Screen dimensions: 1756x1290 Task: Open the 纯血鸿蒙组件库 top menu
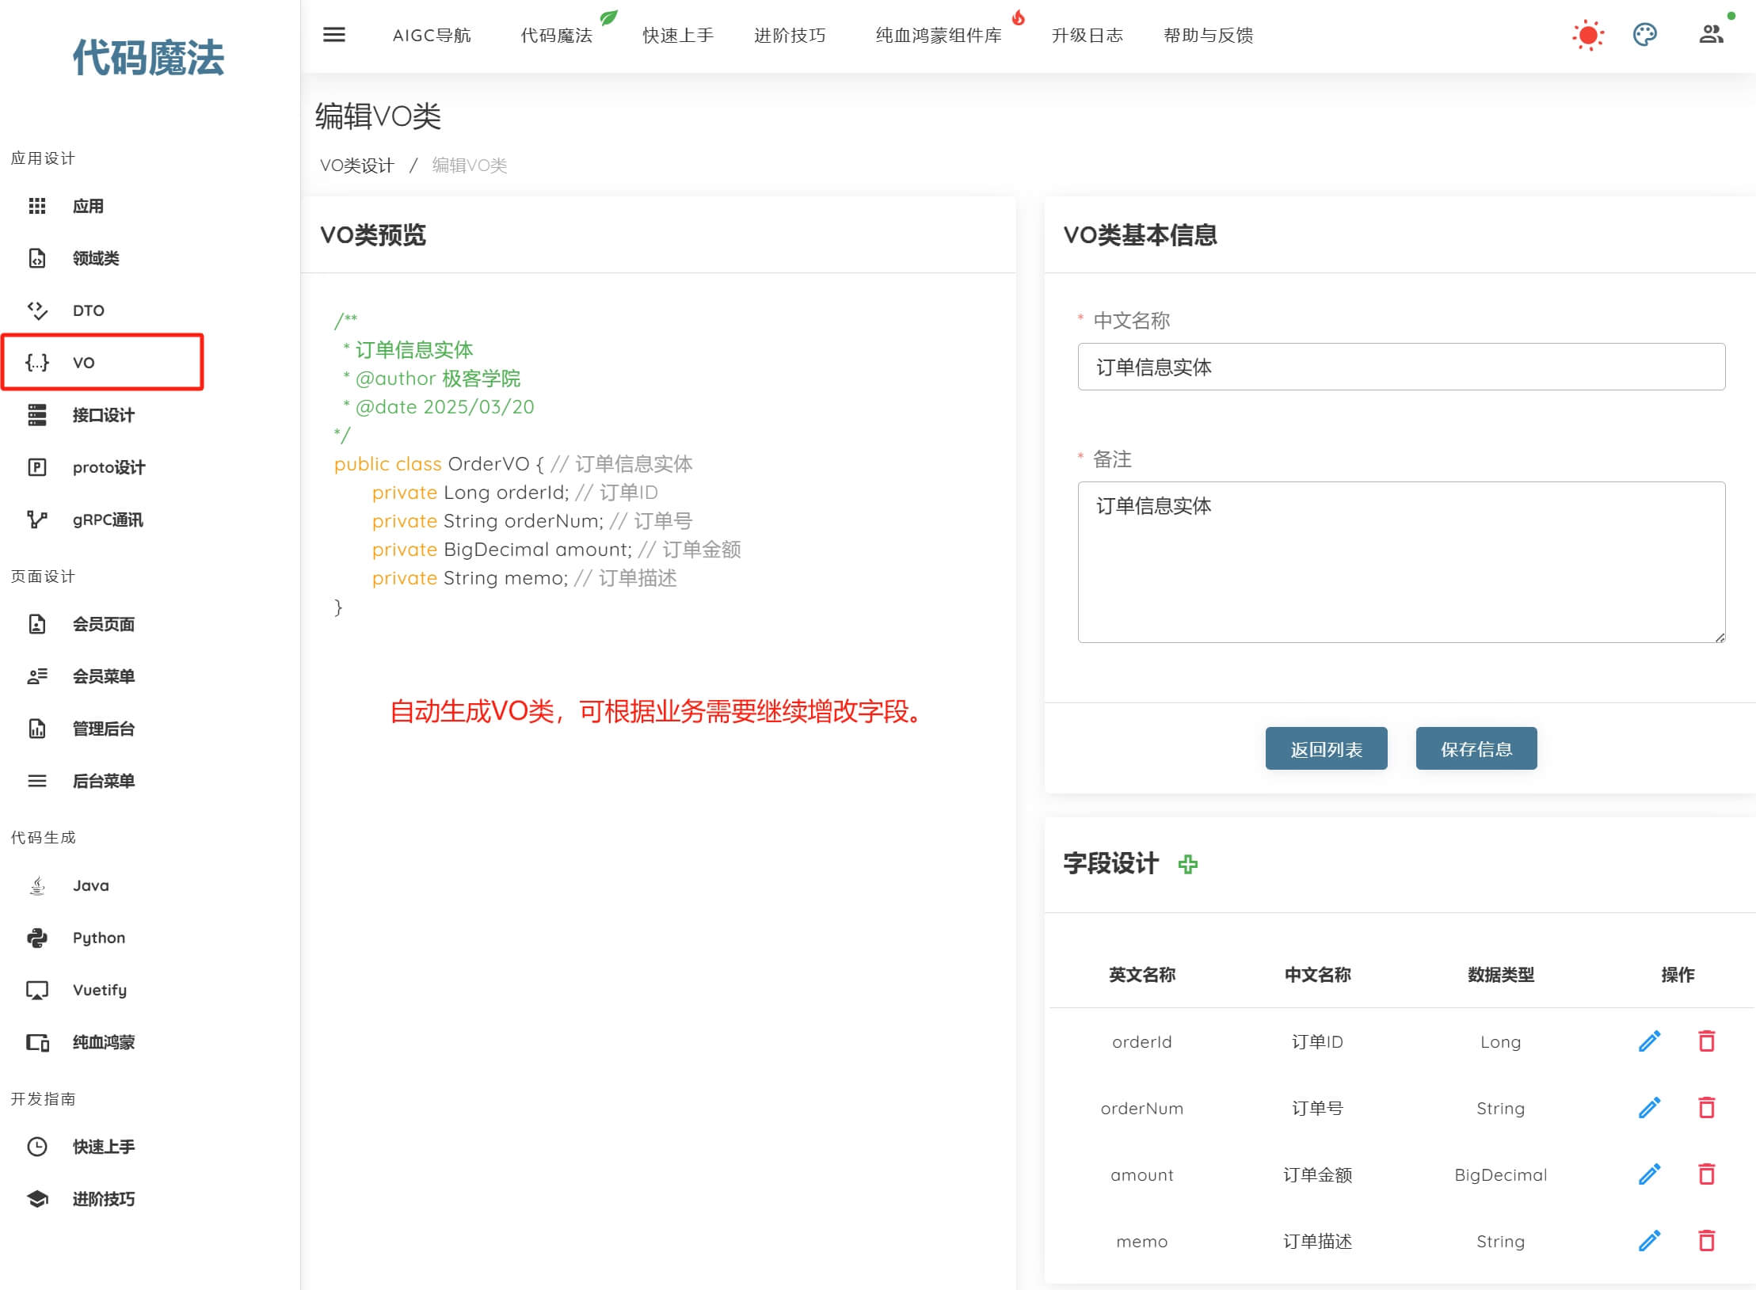(x=938, y=36)
